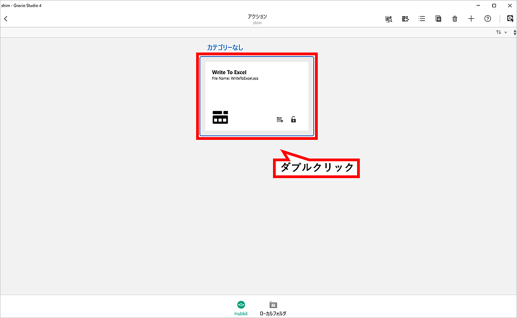This screenshot has width=517, height=318.
Task: Switch to list view icon
Action: (422, 19)
